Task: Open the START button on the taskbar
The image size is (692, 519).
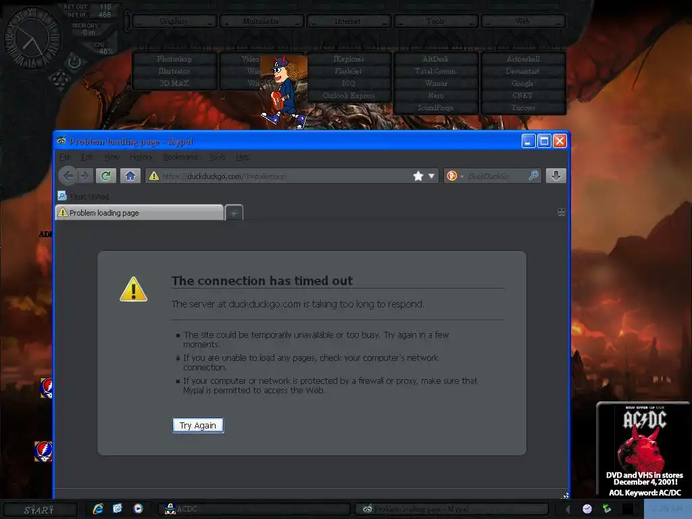Action: (x=39, y=510)
